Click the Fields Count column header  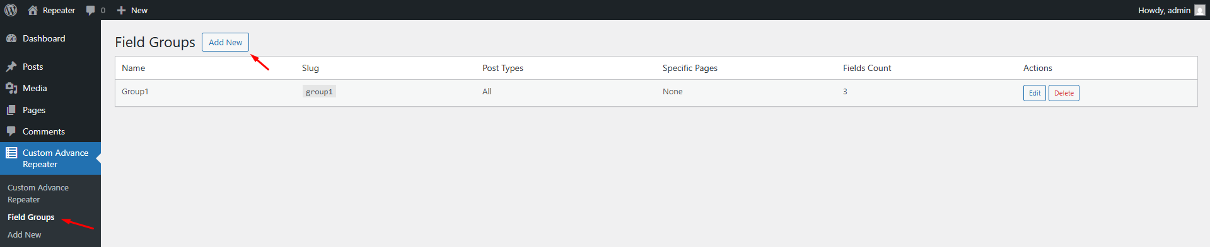click(867, 68)
